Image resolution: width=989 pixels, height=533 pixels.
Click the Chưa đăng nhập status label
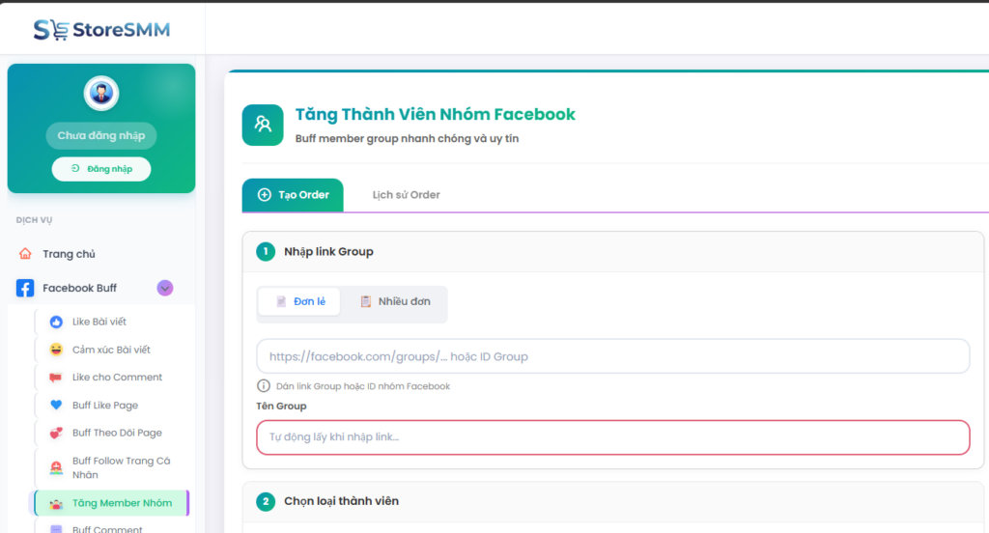point(101,136)
